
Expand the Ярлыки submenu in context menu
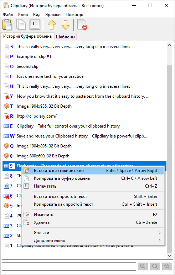pos(93,233)
